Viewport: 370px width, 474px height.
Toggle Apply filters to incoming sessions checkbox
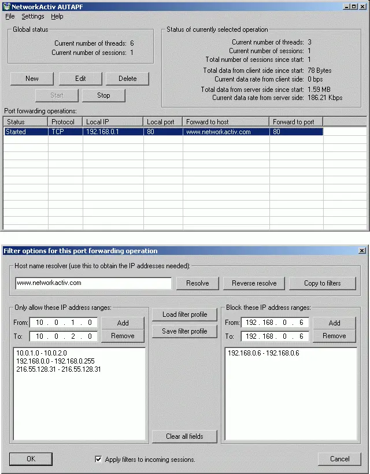pyautogui.click(x=99, y=460)
